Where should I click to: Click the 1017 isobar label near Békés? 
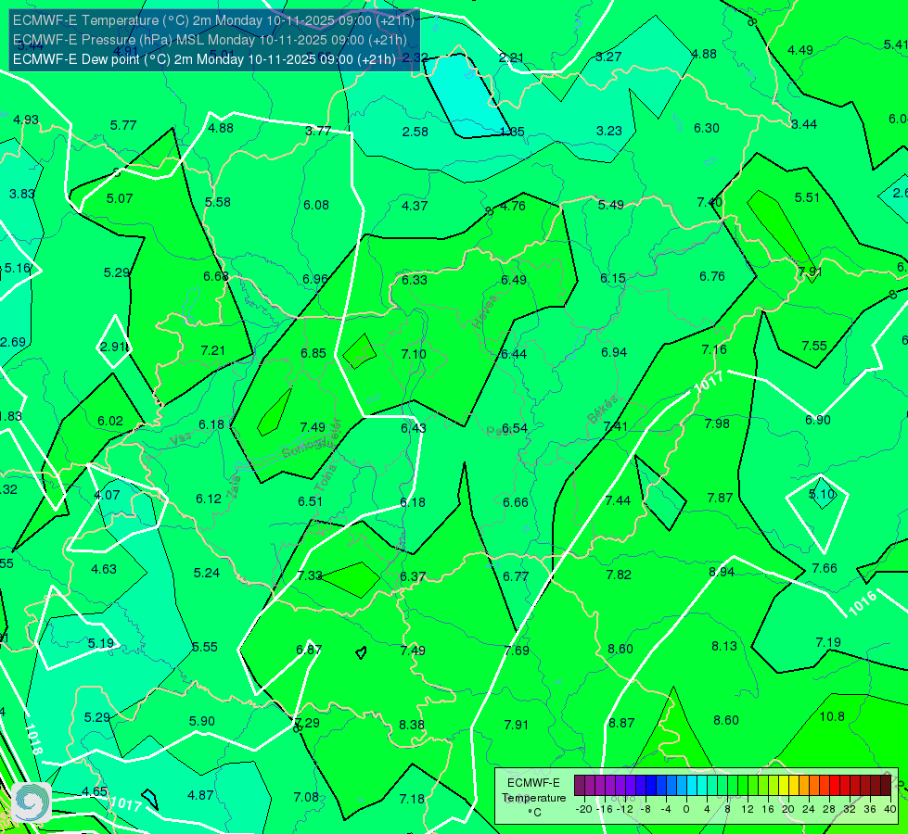(710, 382)
